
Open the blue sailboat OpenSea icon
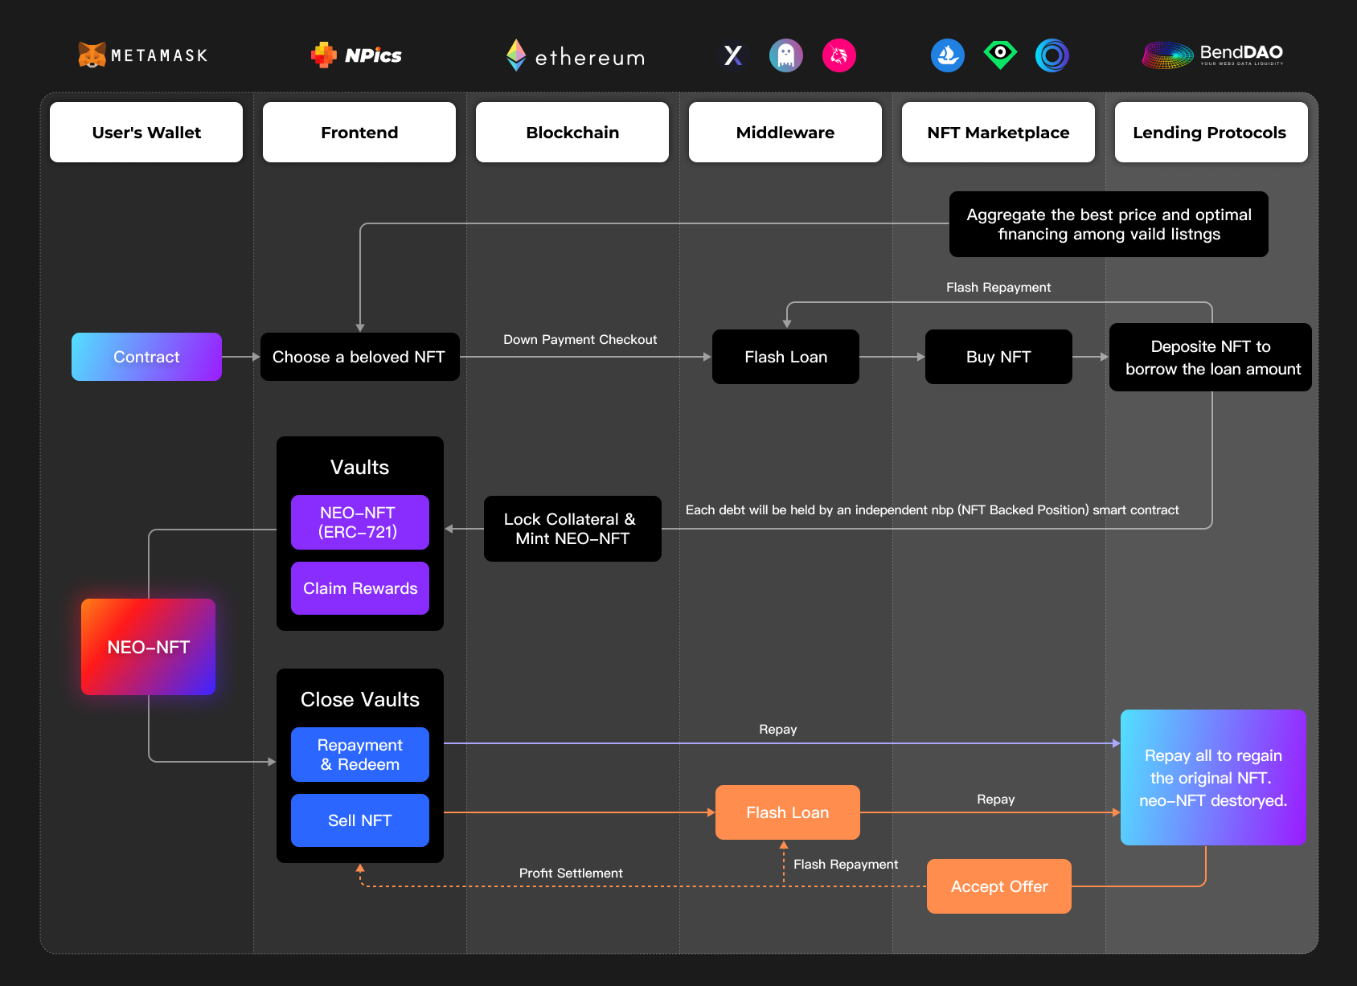click(947, 55)
